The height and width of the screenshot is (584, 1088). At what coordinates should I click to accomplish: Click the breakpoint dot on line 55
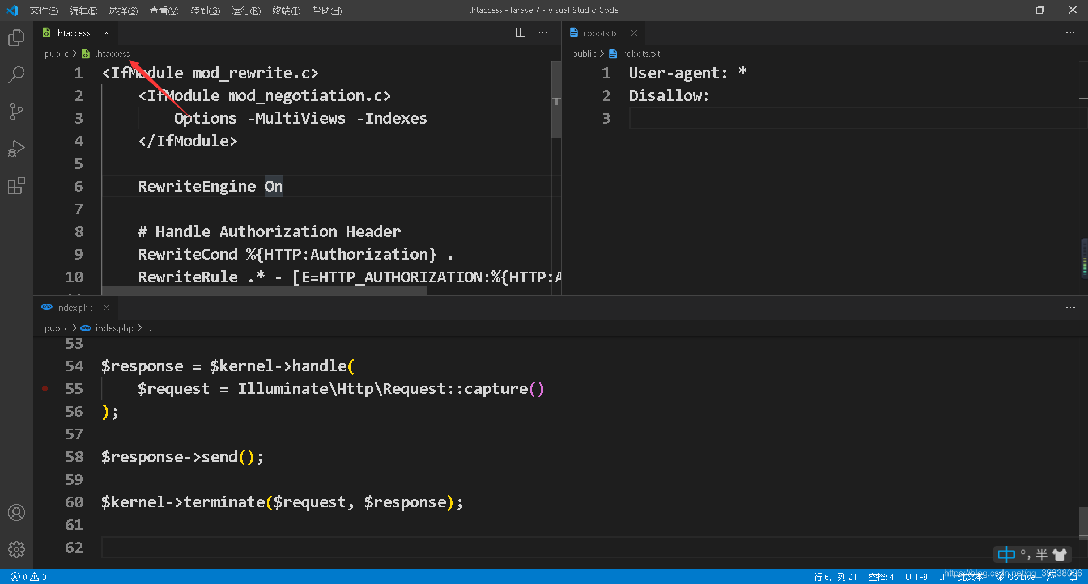(45, 388)
